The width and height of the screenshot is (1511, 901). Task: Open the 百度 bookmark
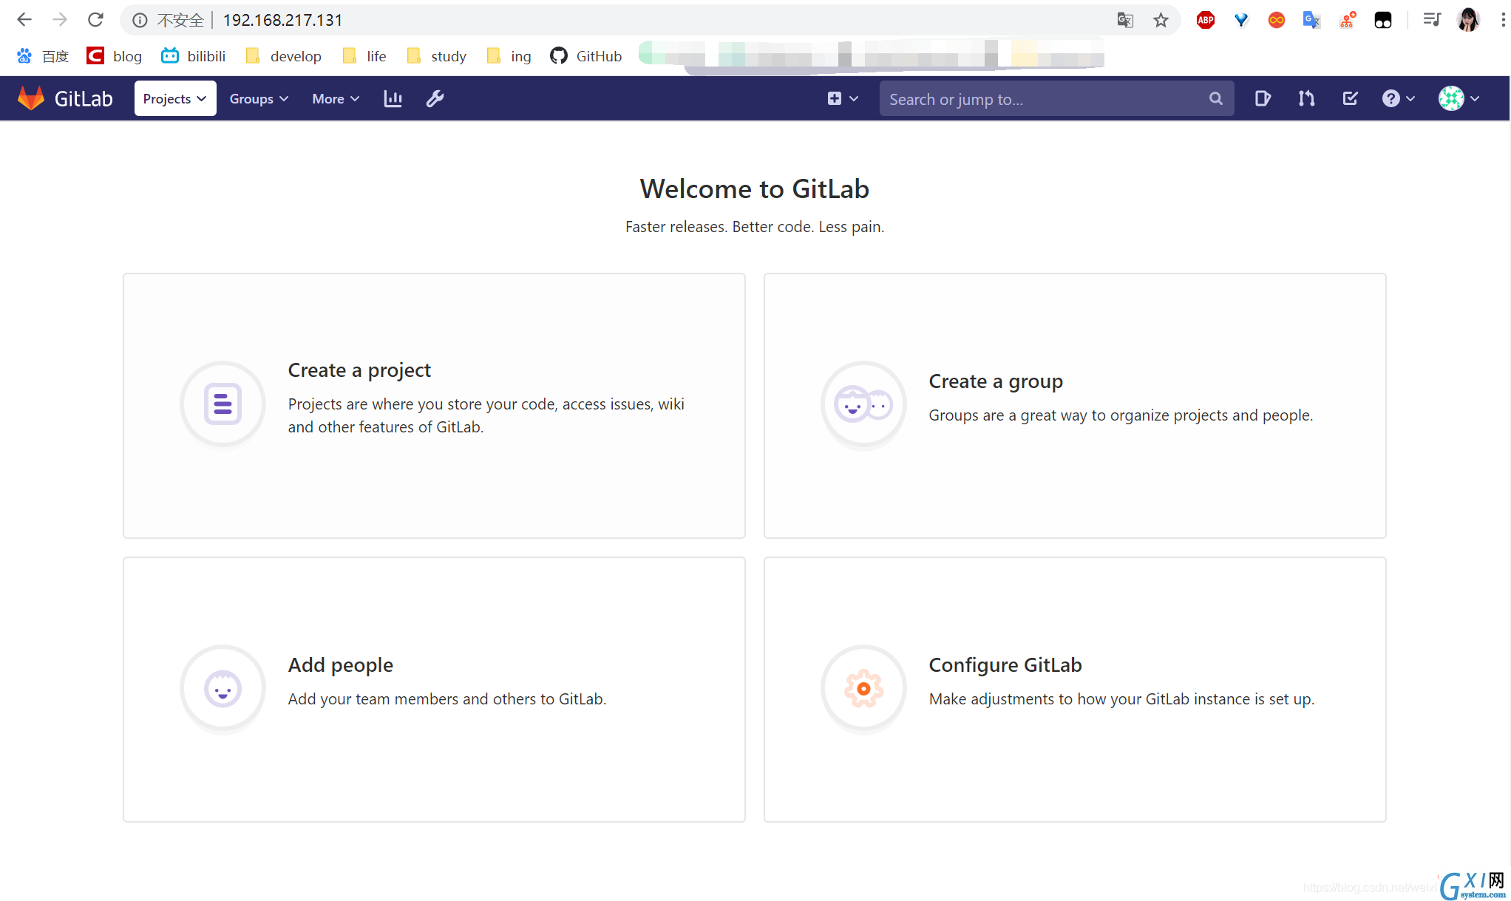pyautogui.click(x=43, y=56)
